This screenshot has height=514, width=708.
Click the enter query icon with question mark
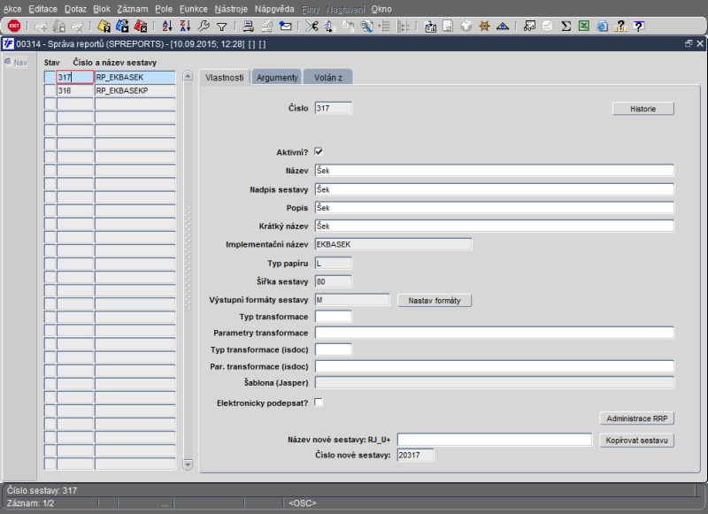(x=104, y=27)
